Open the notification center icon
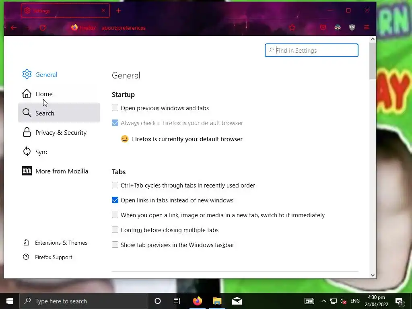 [x=399, y=301]
